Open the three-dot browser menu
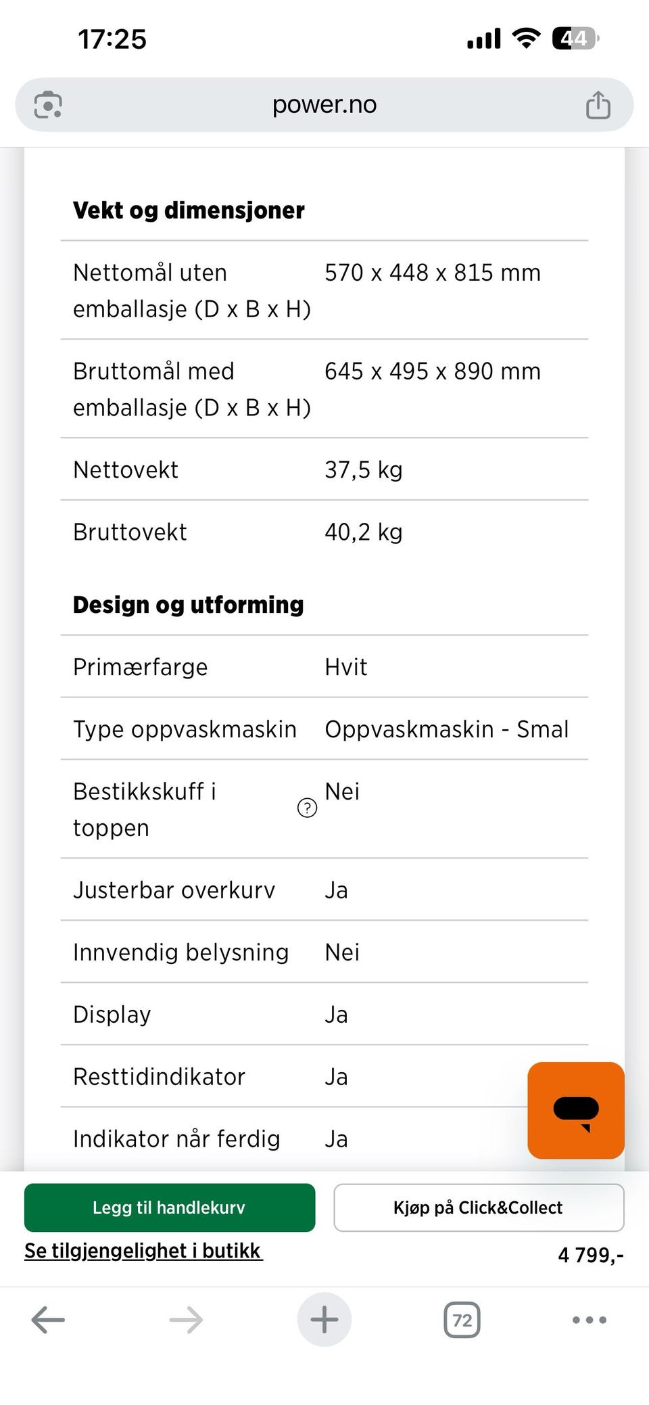 click(590, 1320)
